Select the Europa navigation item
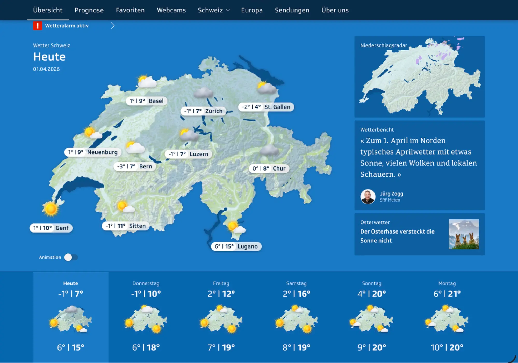Image resolution: width=518 pixels, height=363 pixels. coord(252,10)
